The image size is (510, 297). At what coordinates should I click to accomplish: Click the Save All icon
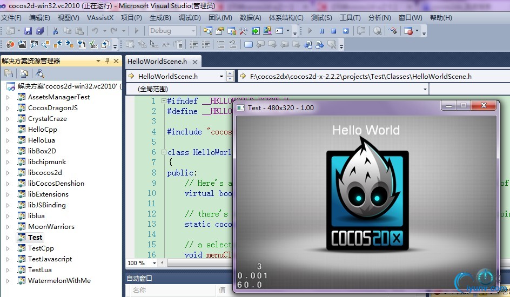[x=40, y=31]
